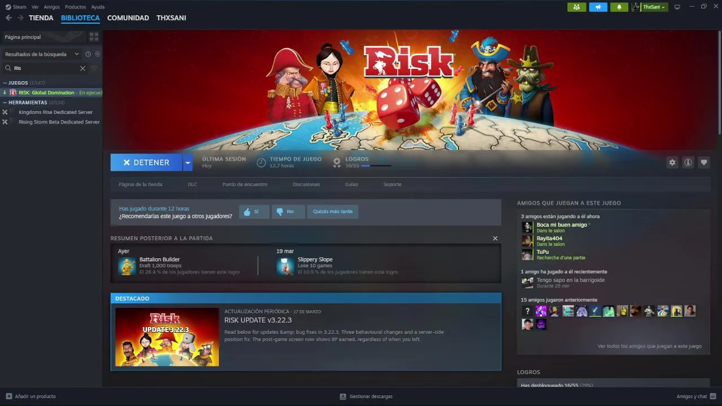Click Rayita404 friend avatar
The width and height of the screenshot is (722, 406).
pos(527,241)
